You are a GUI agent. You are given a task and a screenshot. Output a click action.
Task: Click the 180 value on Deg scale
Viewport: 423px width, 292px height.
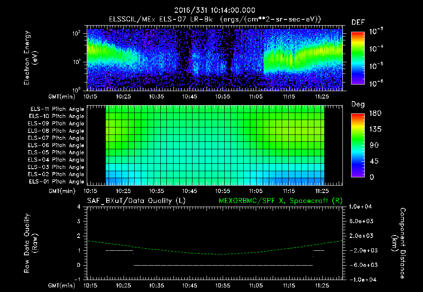tap(375, 113)
